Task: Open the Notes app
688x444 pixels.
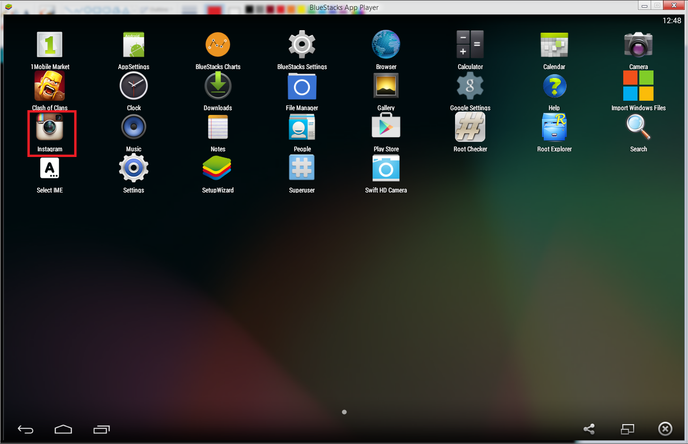Action: pos(218,127)
